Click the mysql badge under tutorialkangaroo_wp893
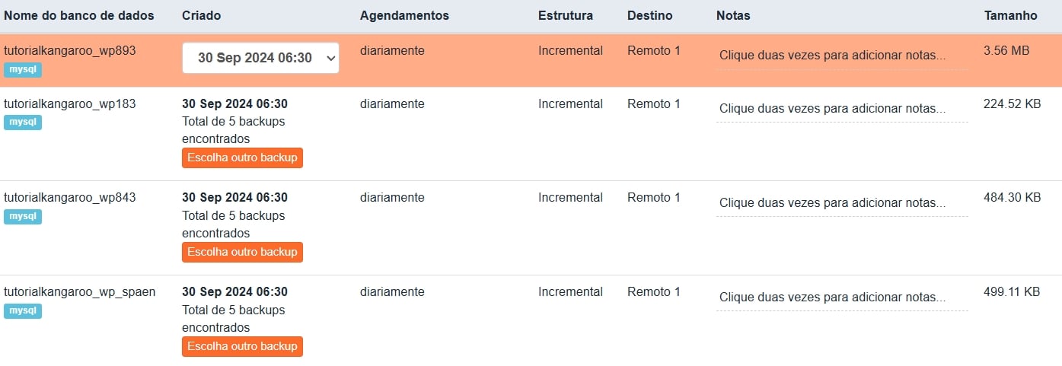Viewport: 1062px width, 366px height. click(23, 69)
